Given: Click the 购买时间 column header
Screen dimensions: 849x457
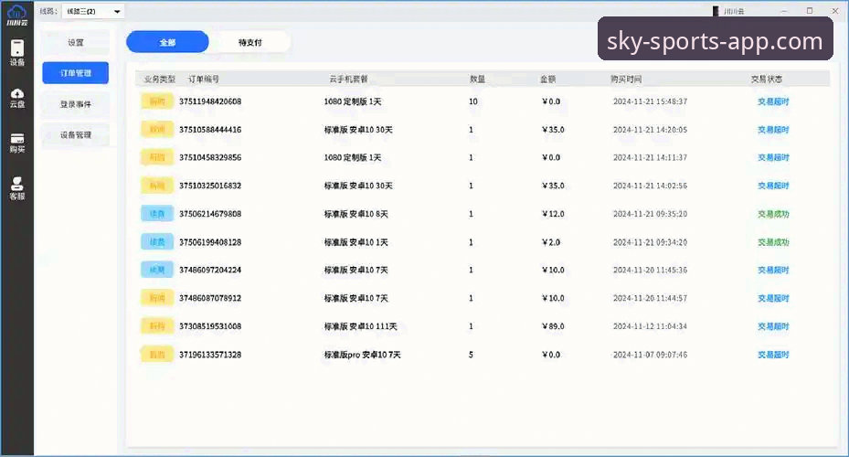Looking at the screenshot, I should tap(626, 79).
